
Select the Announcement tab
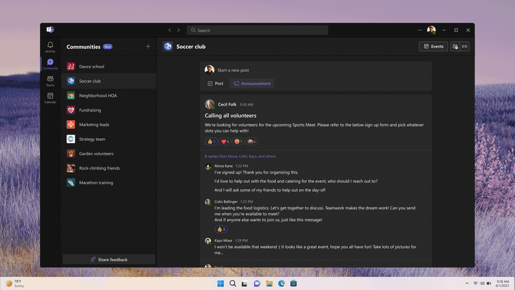point(252,84)
